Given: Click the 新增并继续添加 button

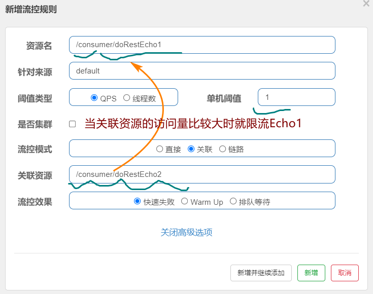Looking at the screenshot, I should click(x=261, y=273).
